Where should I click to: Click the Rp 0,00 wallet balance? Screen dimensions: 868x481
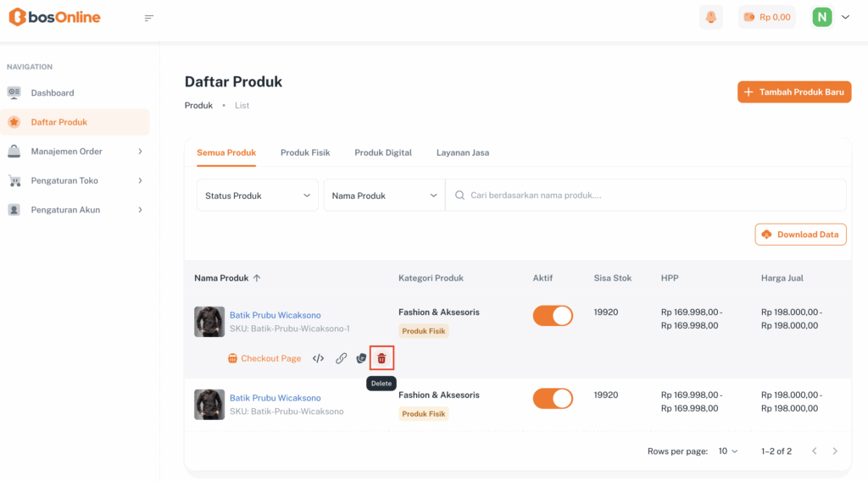pos(766,17)
